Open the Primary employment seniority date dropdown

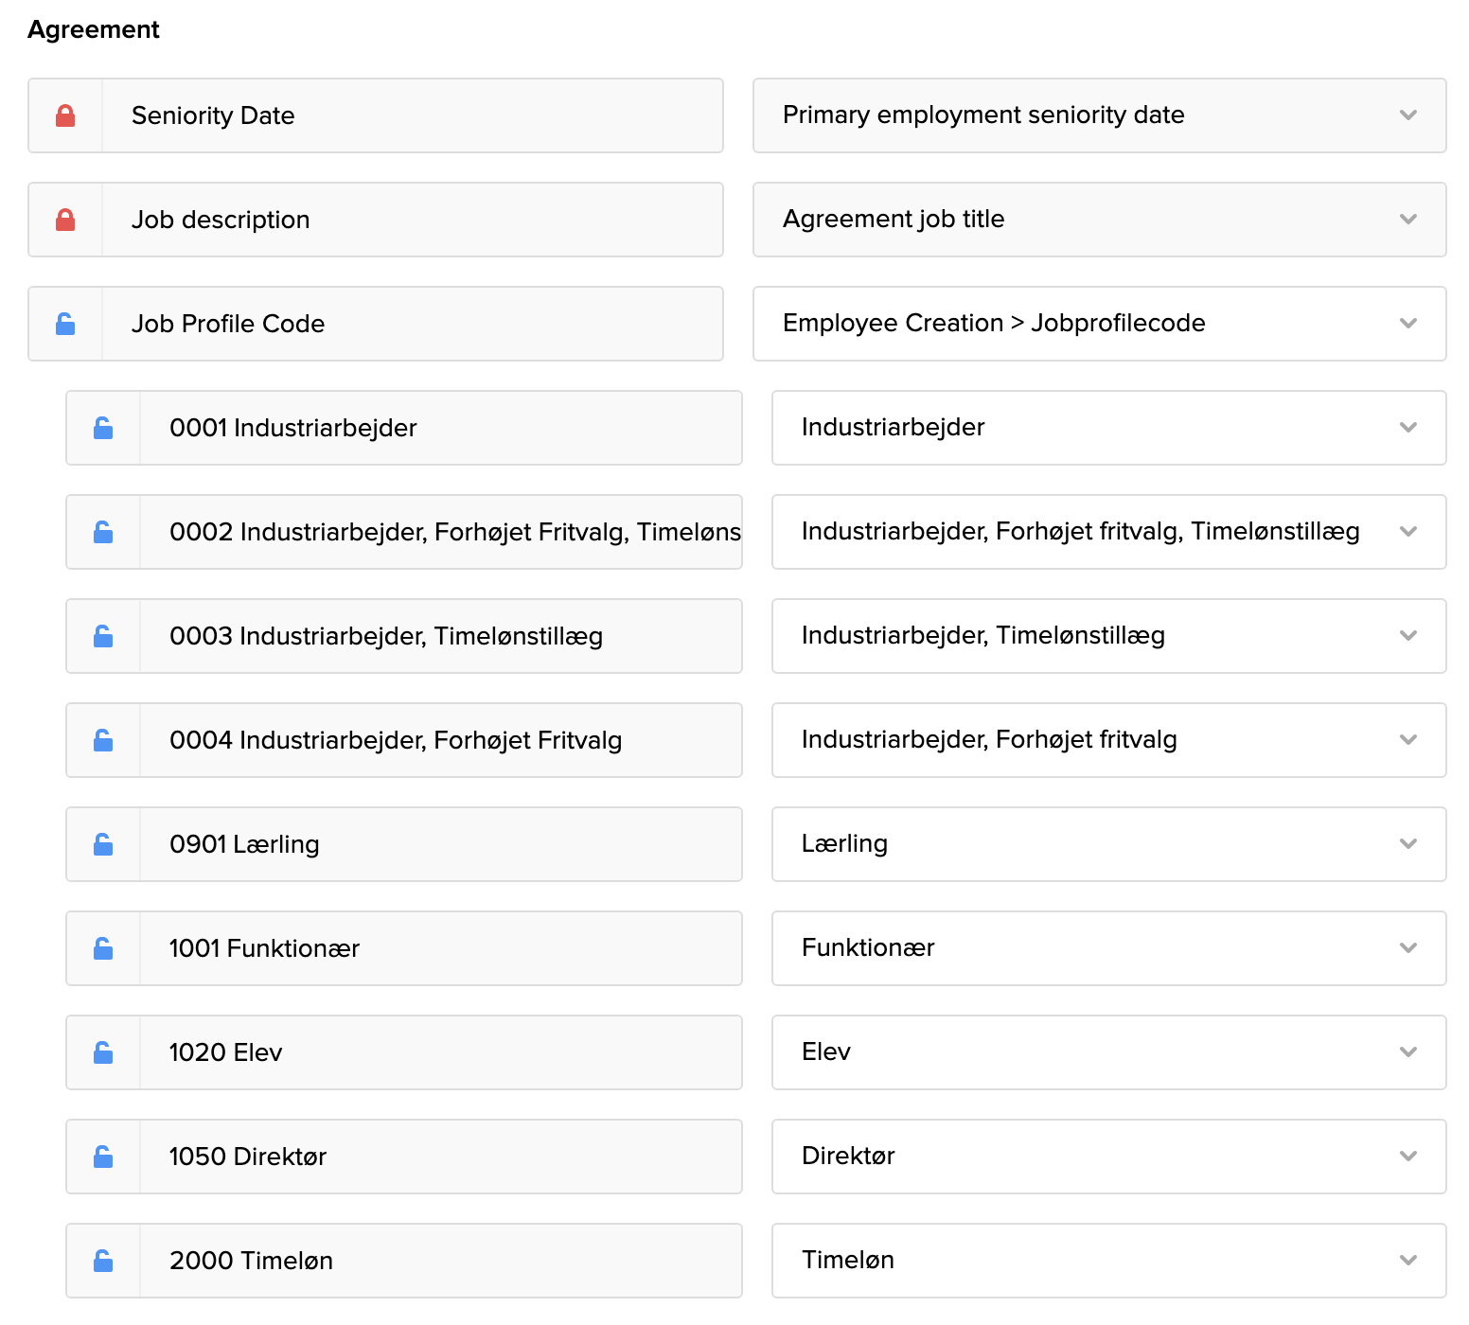(1098, 115)
